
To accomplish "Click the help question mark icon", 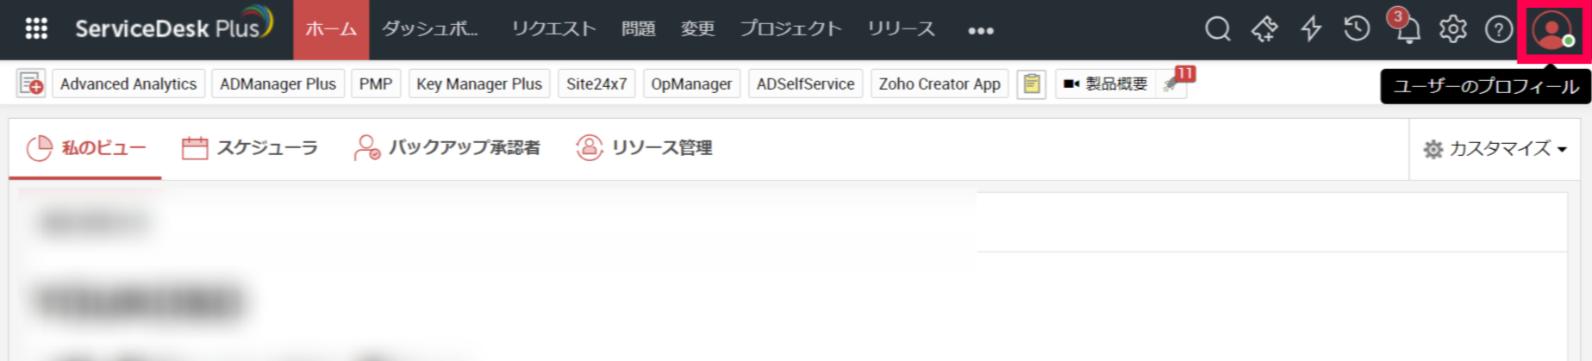I will point(1498,29).
